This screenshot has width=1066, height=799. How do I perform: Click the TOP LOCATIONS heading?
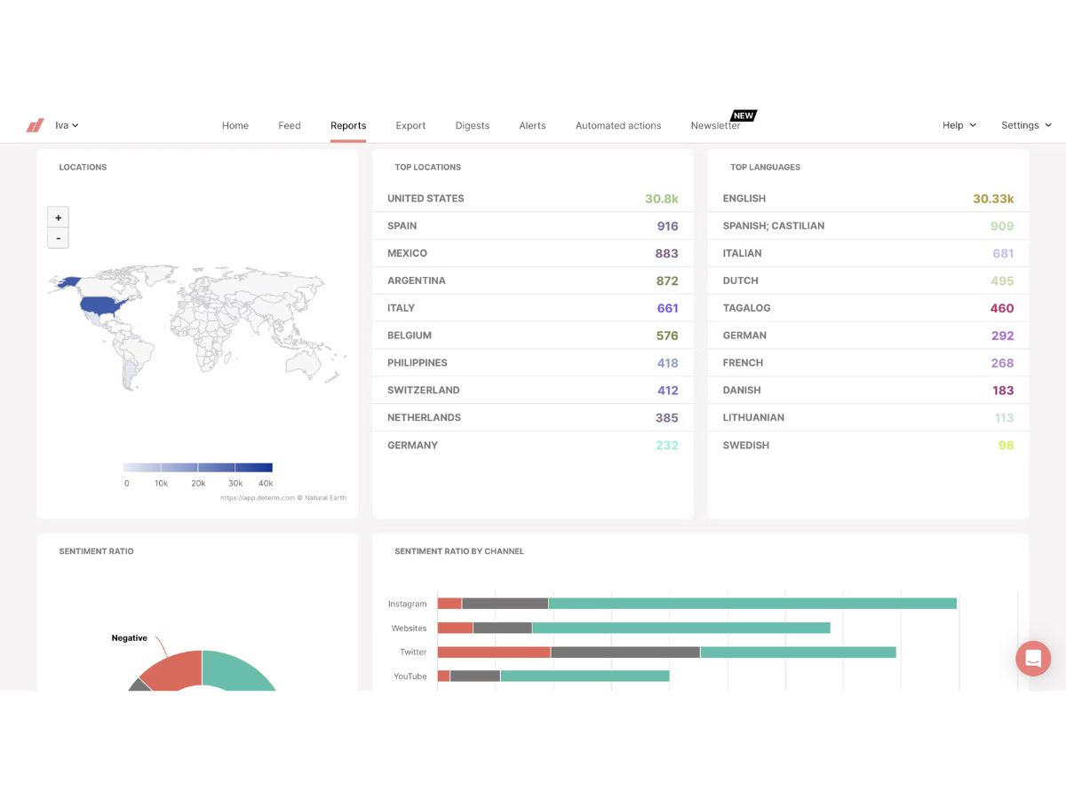click(x=428, y=167)
